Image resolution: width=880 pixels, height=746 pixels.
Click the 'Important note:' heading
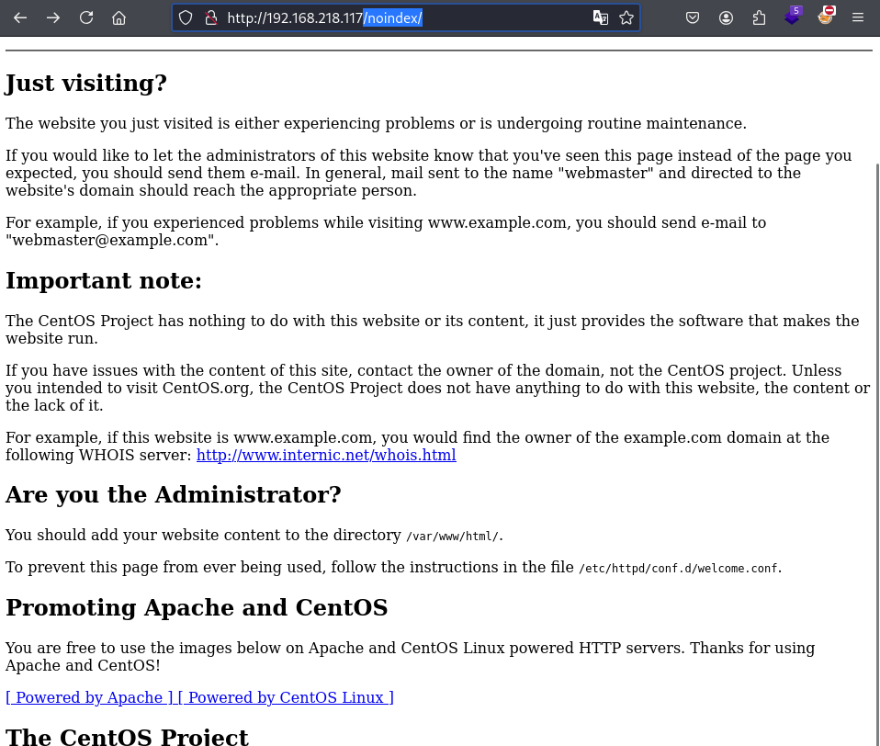[x=104, y=280]
